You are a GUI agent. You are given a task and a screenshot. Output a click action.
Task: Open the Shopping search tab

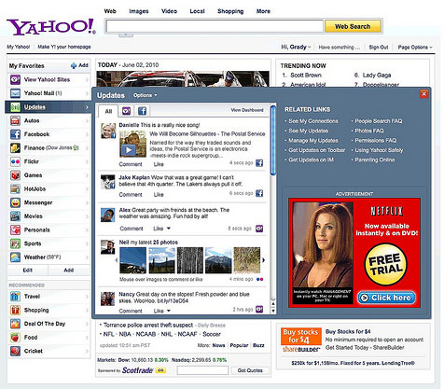[230, 11]
